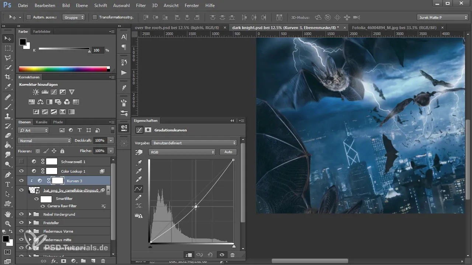
Task: Add a Levels adjustment from Korrekturen panel
Action: pyautogui.click(x=45, y=92)
